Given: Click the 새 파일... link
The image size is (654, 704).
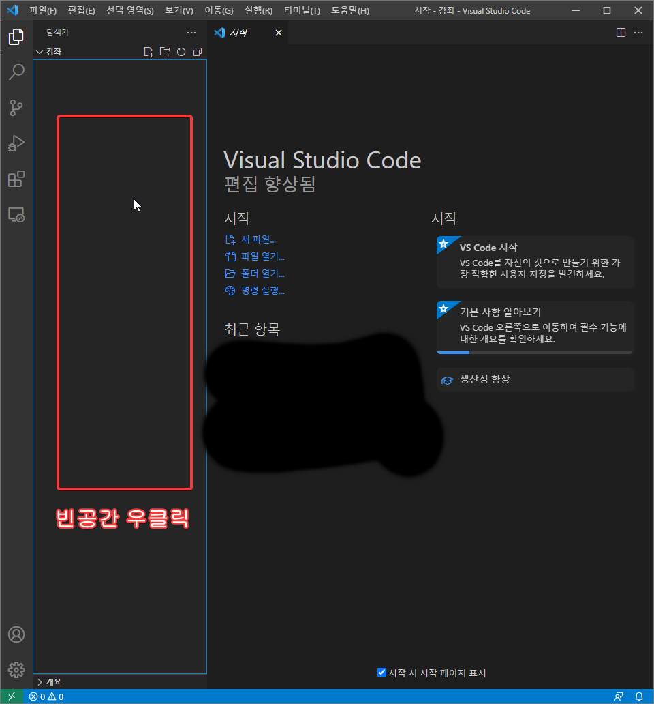Looking at the screenshot, I should pos(251,239).
